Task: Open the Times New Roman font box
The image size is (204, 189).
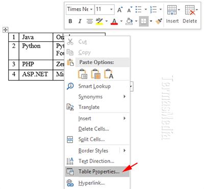Action: point(80,9)
